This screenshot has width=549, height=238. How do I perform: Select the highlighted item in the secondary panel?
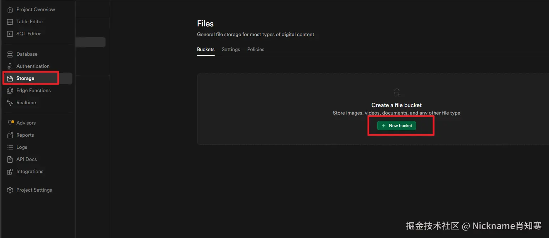pyautogui.click(x=91, y=42)
